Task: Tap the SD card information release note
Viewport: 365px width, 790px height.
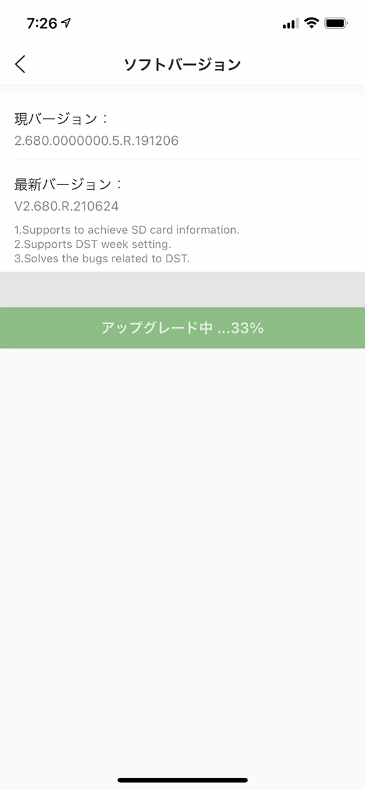Action: click(127, 230)
